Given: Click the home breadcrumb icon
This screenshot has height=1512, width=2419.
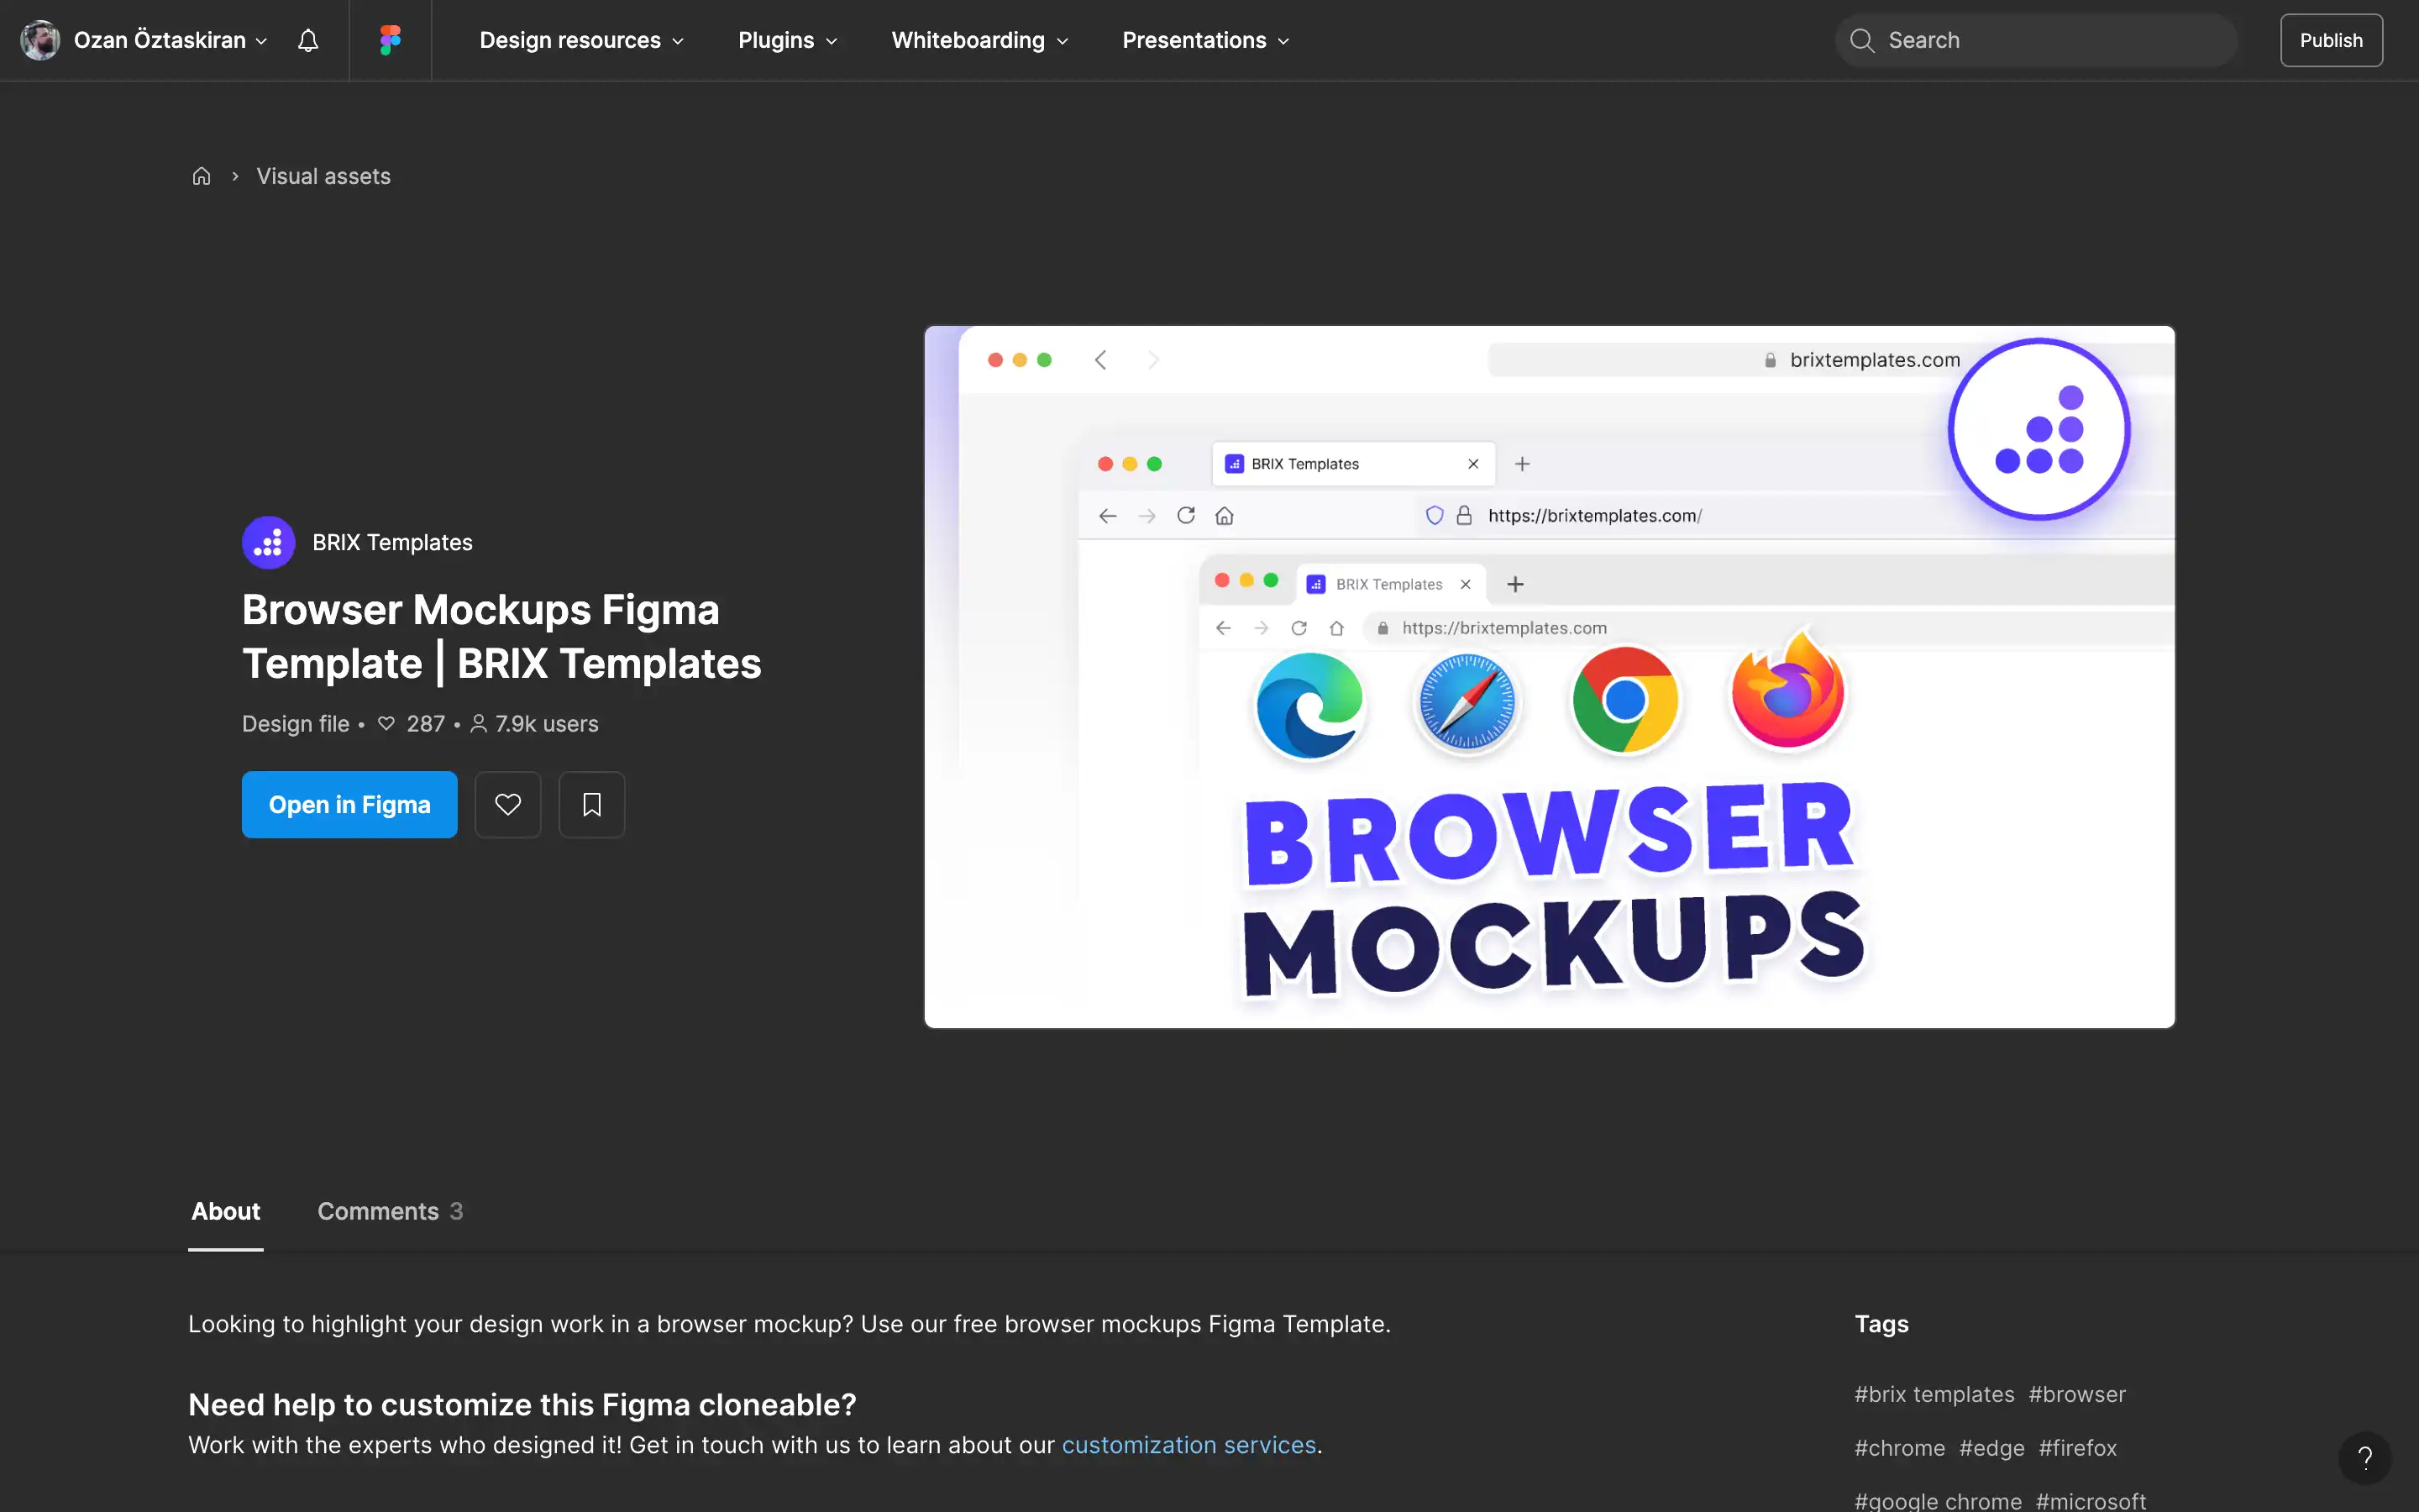Looking at the screenshot, I should [201, 176].
